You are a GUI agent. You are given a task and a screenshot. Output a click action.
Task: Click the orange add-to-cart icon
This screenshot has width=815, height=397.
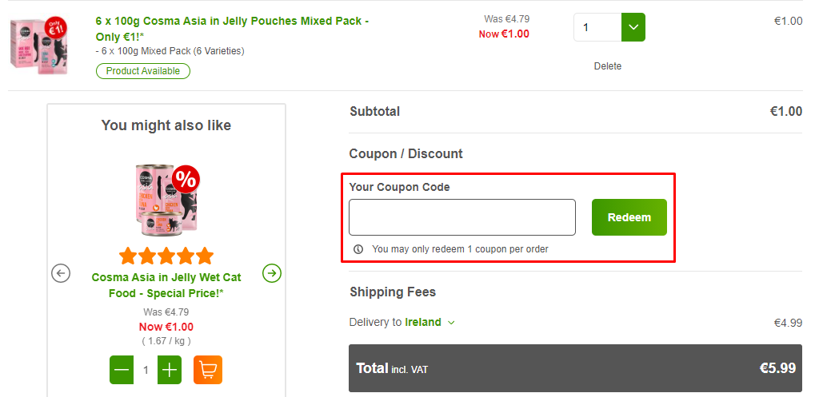point(208,370)
